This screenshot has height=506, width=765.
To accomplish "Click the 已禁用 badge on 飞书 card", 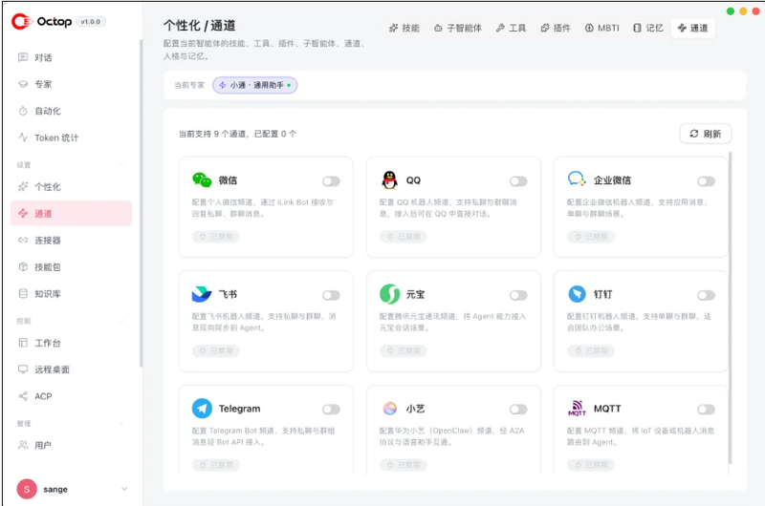I will pos(216,350).
